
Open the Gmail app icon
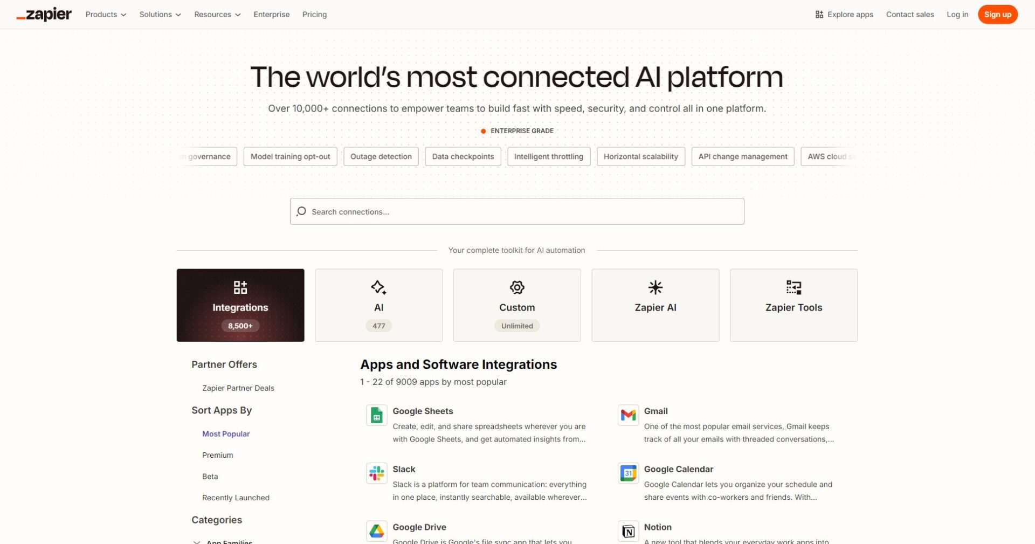(x=628, y=416)
